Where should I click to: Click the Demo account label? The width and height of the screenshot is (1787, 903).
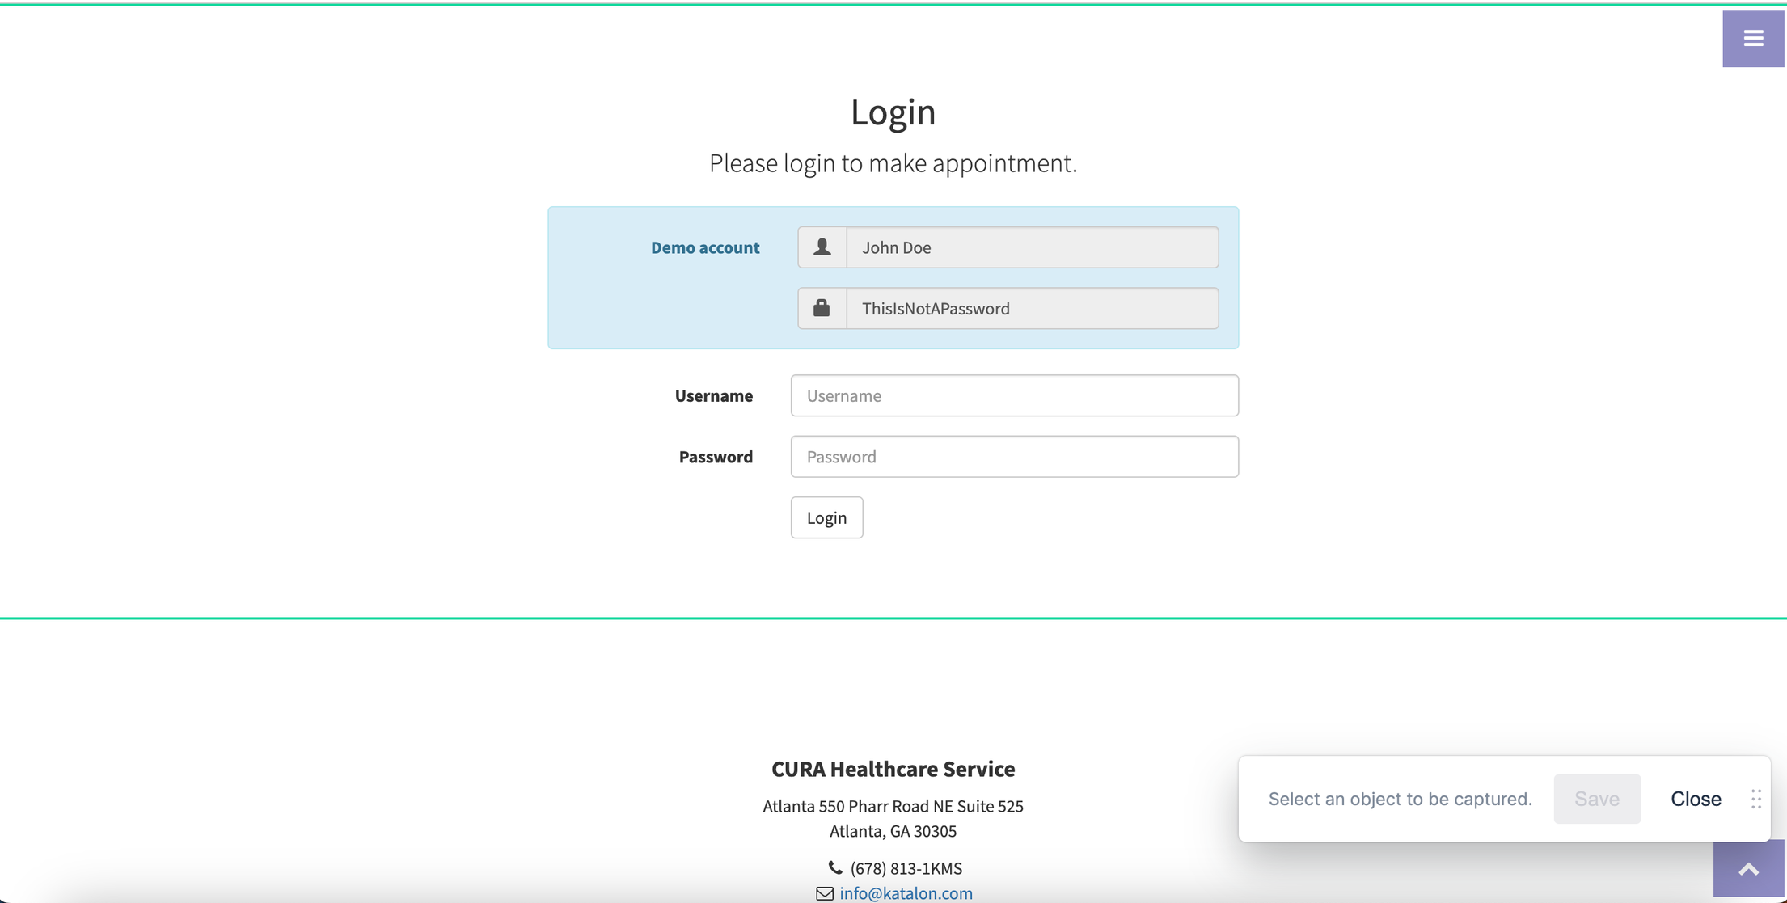click(705, 247)
